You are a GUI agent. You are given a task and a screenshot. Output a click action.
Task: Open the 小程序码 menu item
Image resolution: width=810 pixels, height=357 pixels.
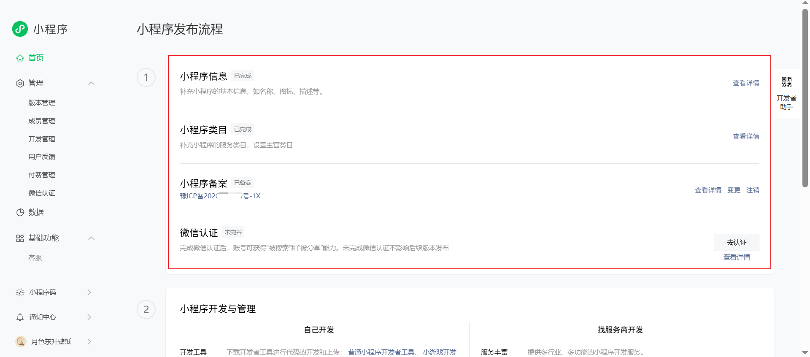tap(43, 292)
